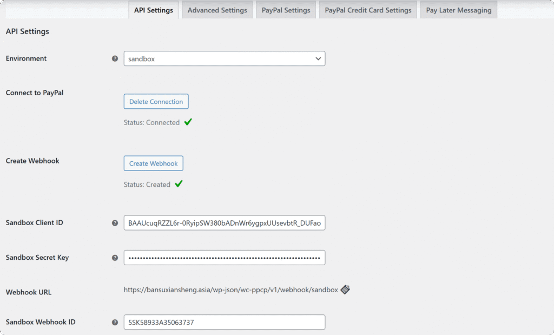Click the green checkmark beside Status: Connected
This screenshot has width=554, height=335.
[188, 122]
